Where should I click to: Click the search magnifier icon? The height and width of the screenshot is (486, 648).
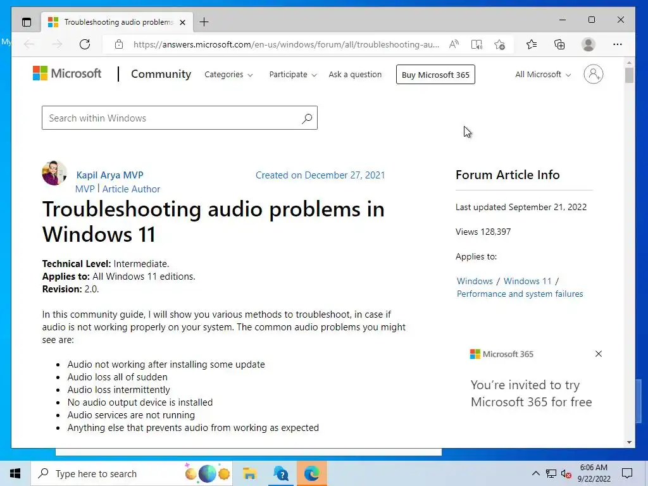pos(307,118)
